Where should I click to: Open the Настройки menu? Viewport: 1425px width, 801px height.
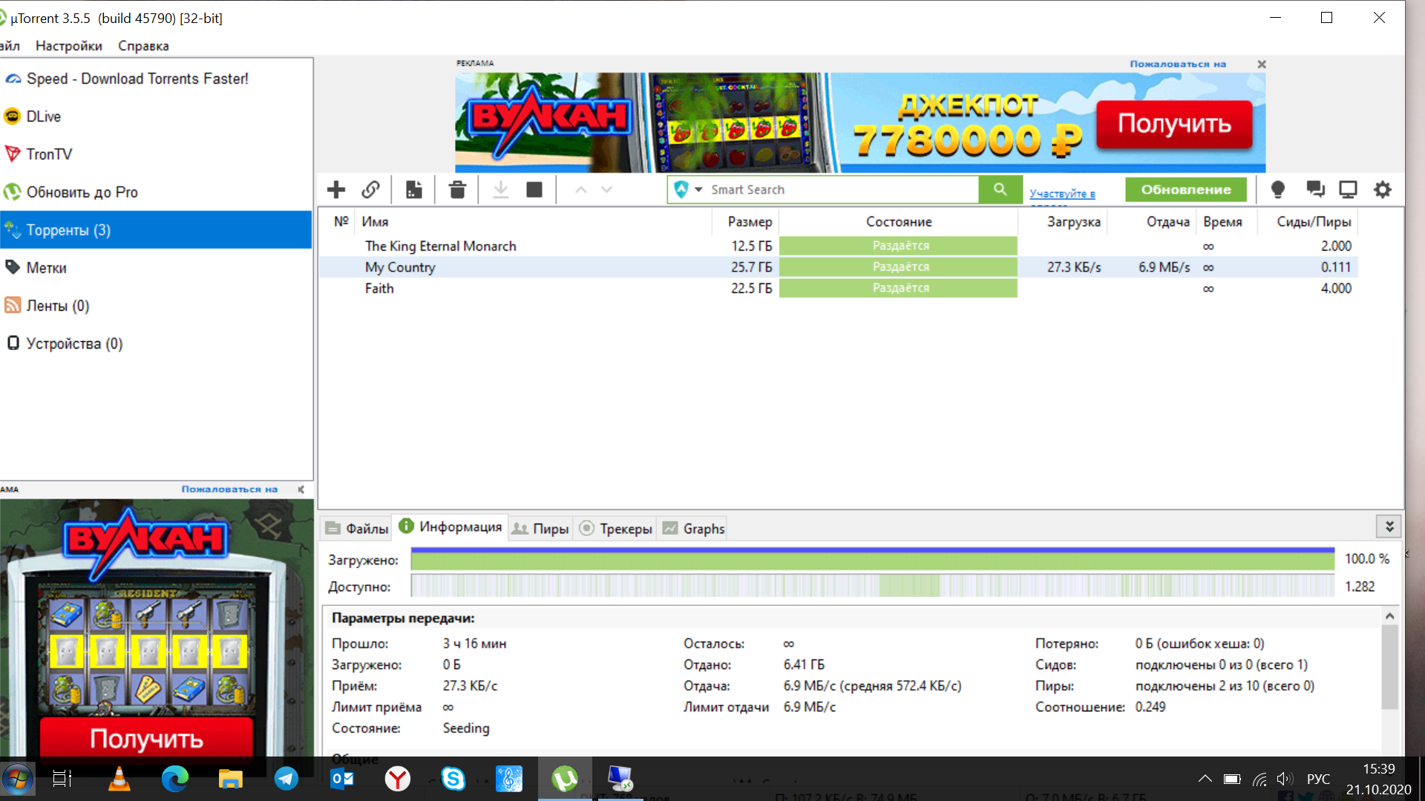point(69,46)
